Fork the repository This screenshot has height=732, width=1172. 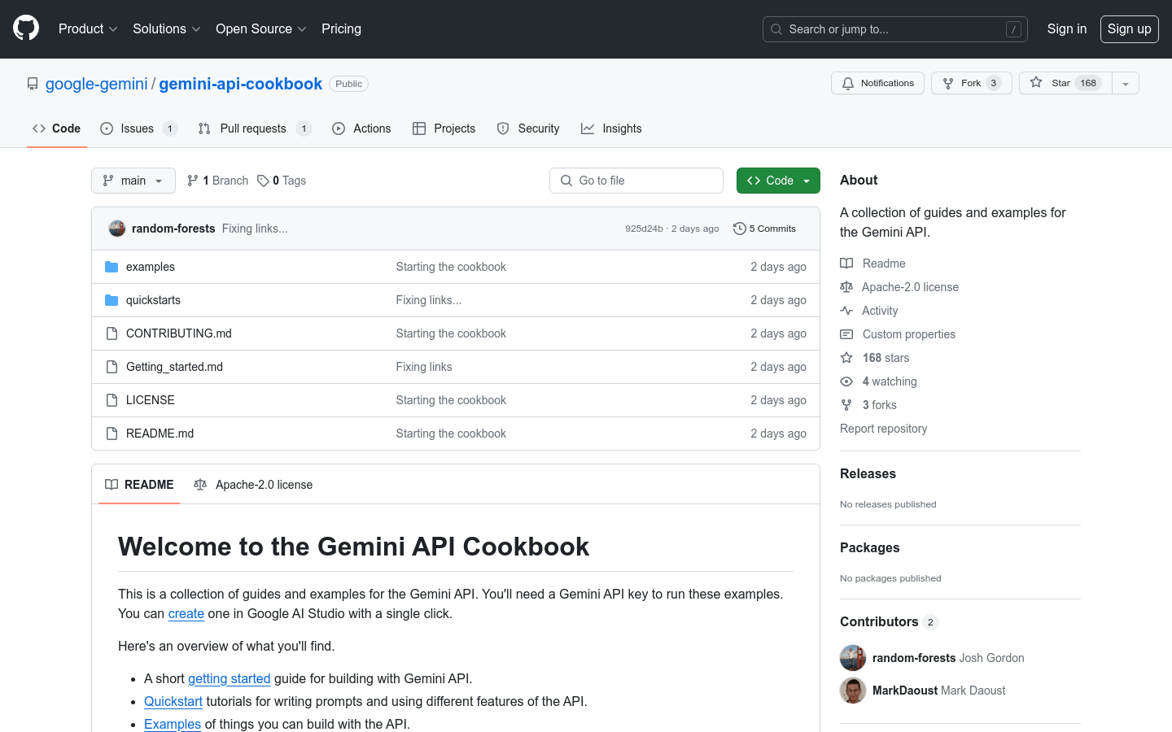(972, 83)
